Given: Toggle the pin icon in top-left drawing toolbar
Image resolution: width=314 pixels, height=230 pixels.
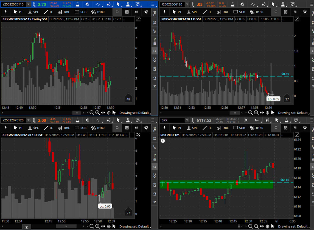Looking at the screenshot, I should point(5,12).
